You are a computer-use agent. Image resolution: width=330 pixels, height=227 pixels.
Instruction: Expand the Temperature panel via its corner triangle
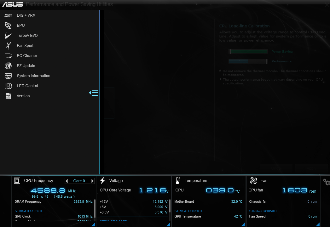243,224
